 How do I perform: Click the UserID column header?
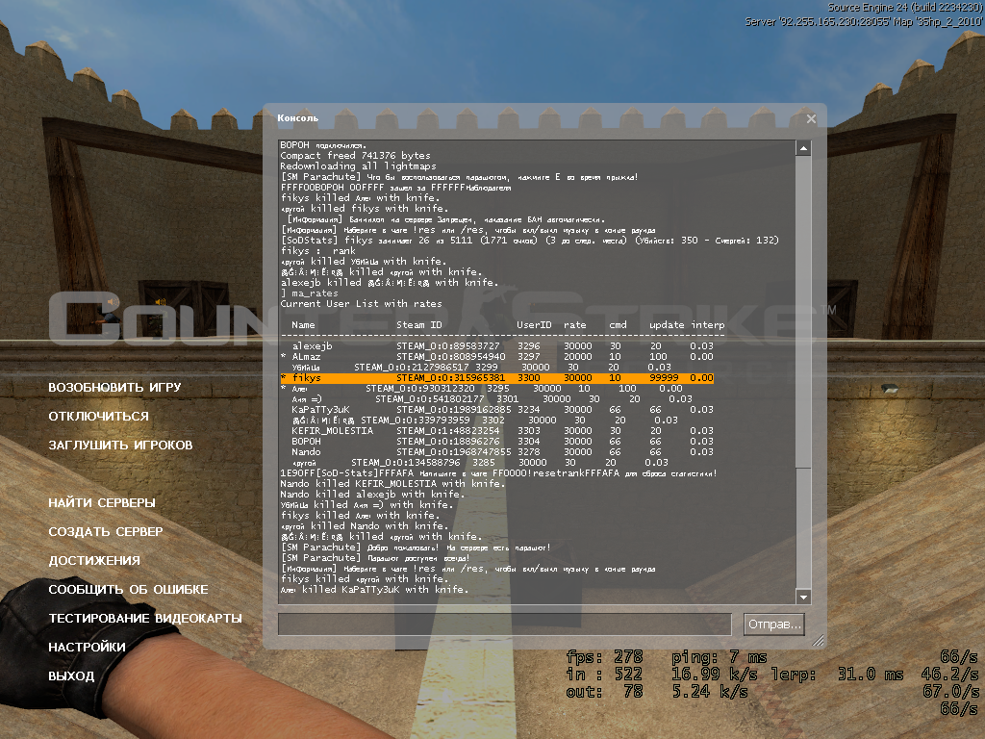534,325
